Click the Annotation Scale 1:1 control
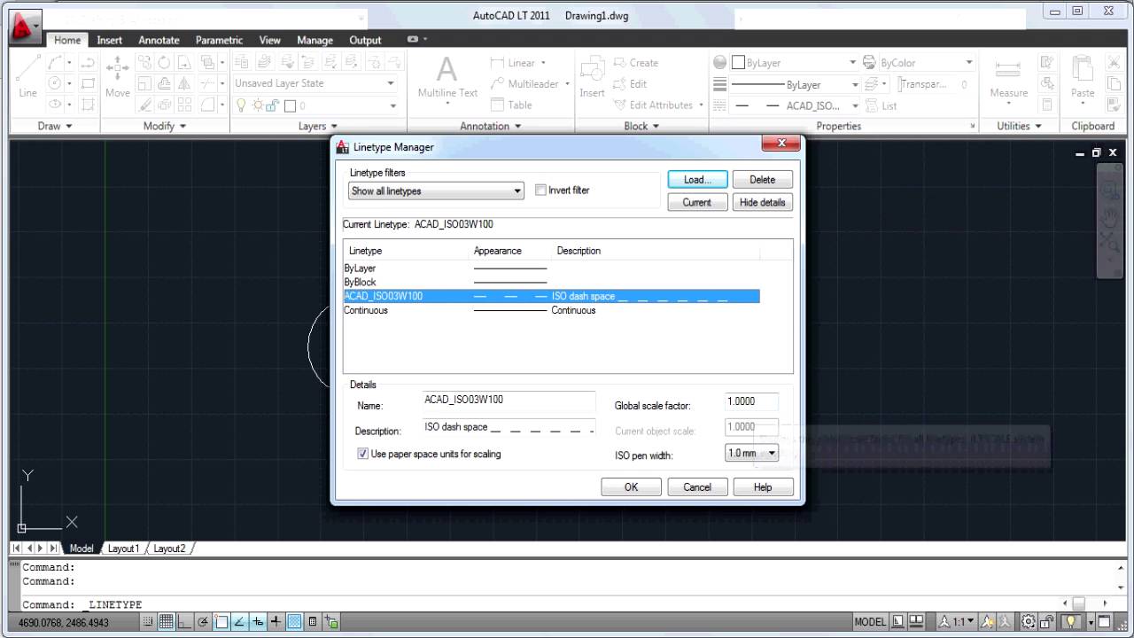The image size is (1134, 638). point(956,622)
